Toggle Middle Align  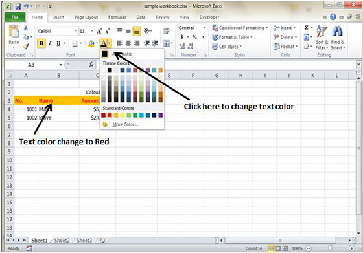pyautogui.click(x=128, y=30)
